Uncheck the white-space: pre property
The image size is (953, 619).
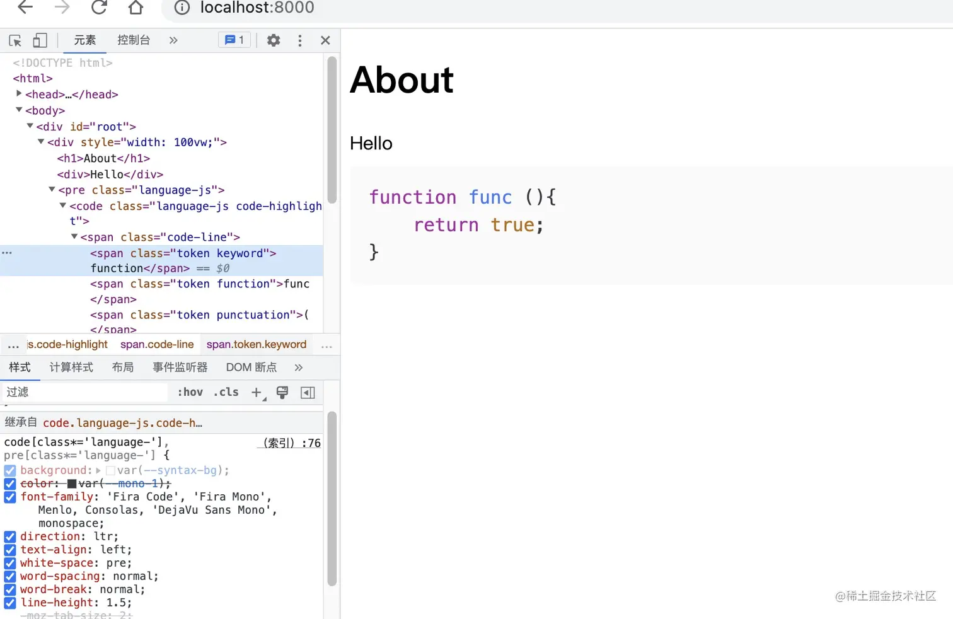coord(10,563)
